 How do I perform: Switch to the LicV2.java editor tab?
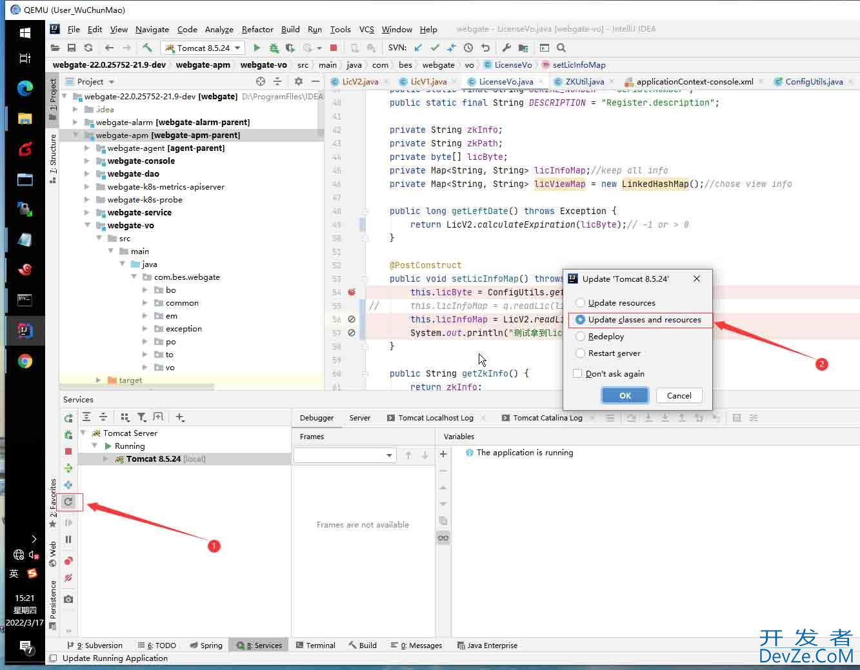(360, 81)
